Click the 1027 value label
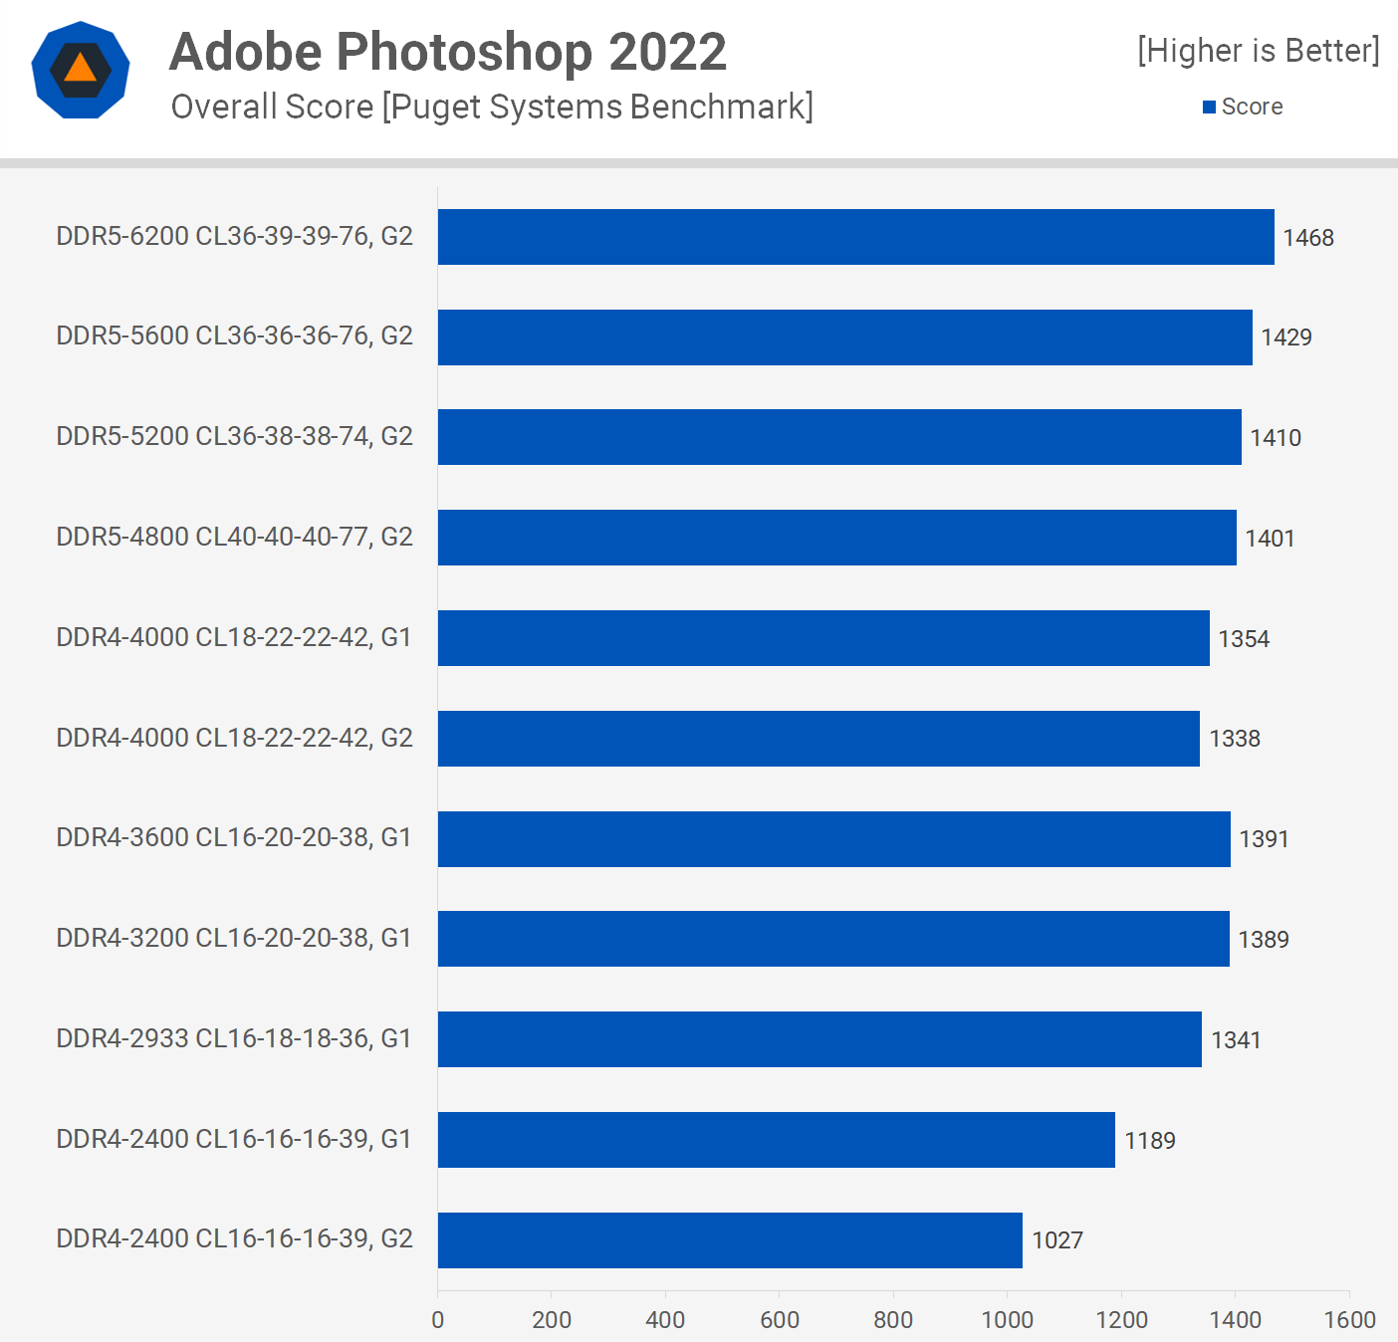The height and width of the screenshot is (1342, 1398). (1057, 1240)
